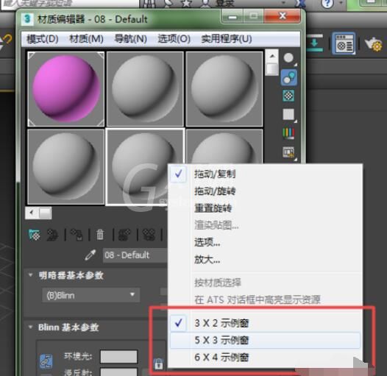Choose 放大... from the context menu
This screenshot has width=387, height=376.
click(265, 260)
